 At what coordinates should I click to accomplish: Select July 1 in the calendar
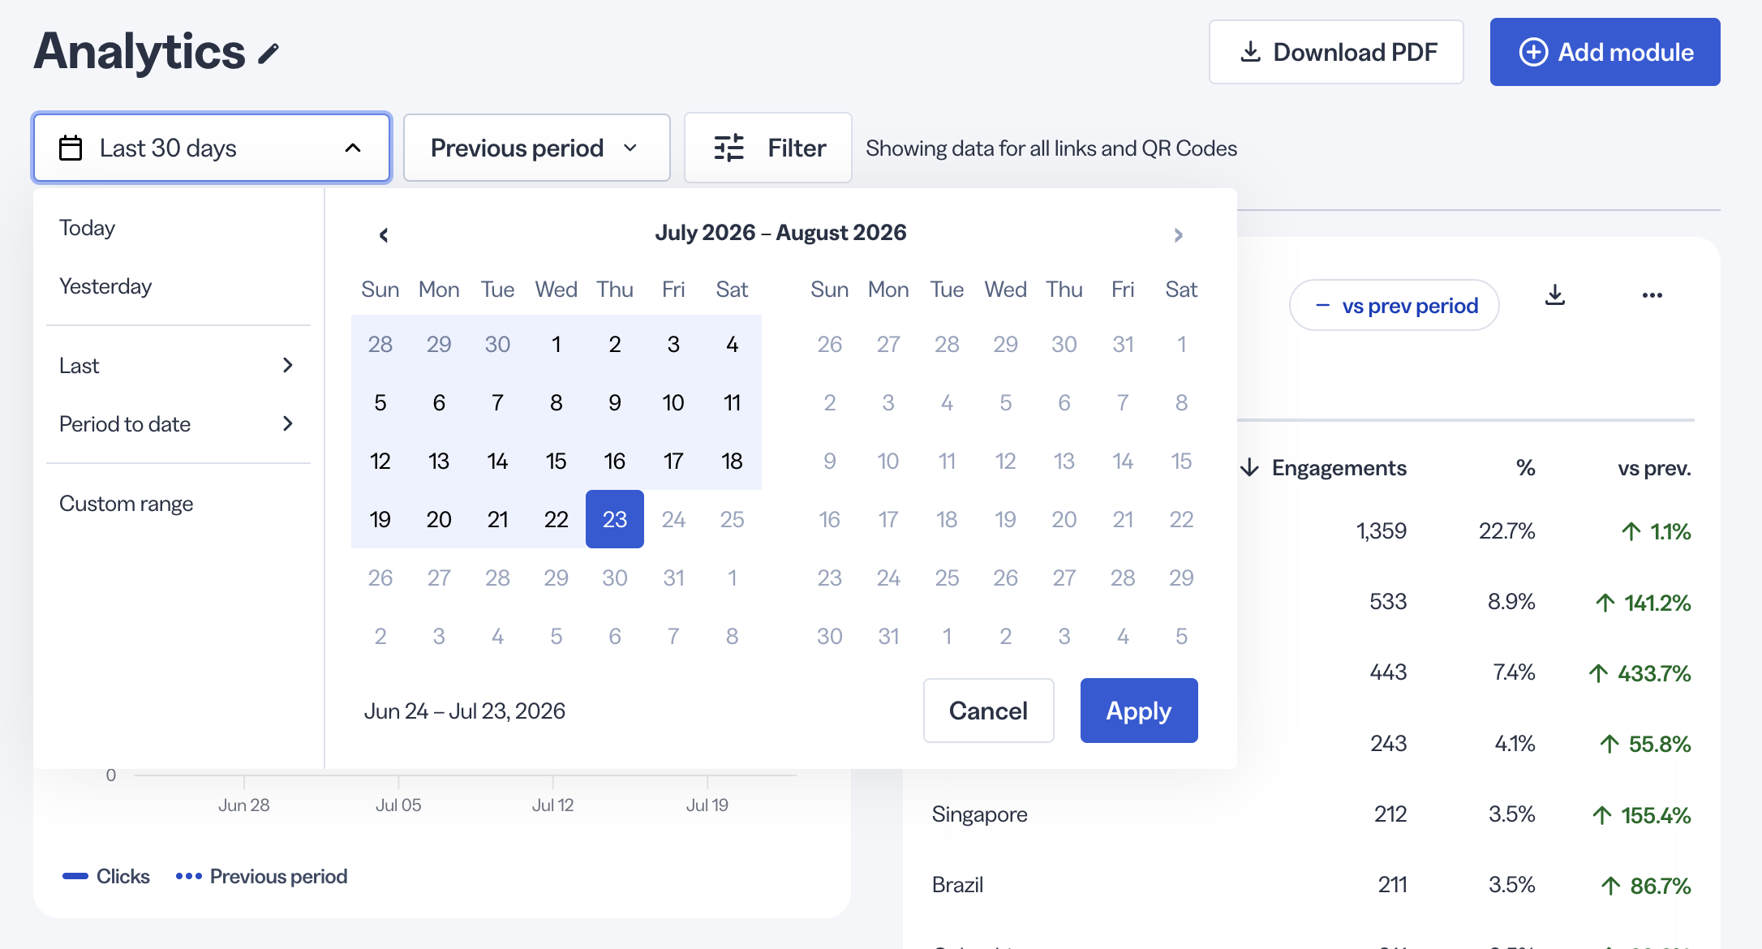(x=557, y=344)
